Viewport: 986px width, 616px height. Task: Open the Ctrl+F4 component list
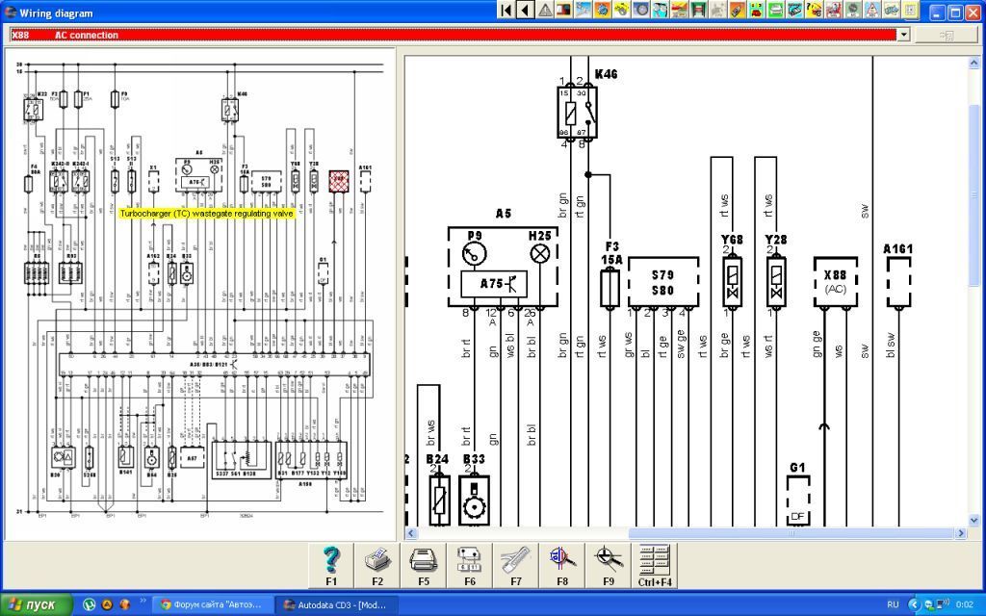coord(655,565)
